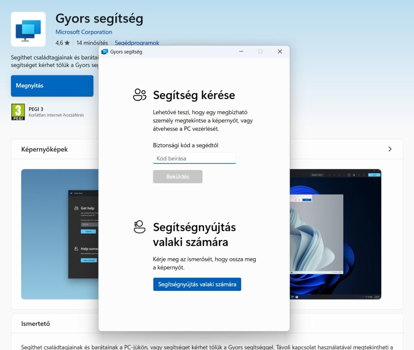The height and width of the screenshot is (350, 414).
Task: Focus the Kód beírása security code field
Action: pyautogui.click(x=194, y=158)
